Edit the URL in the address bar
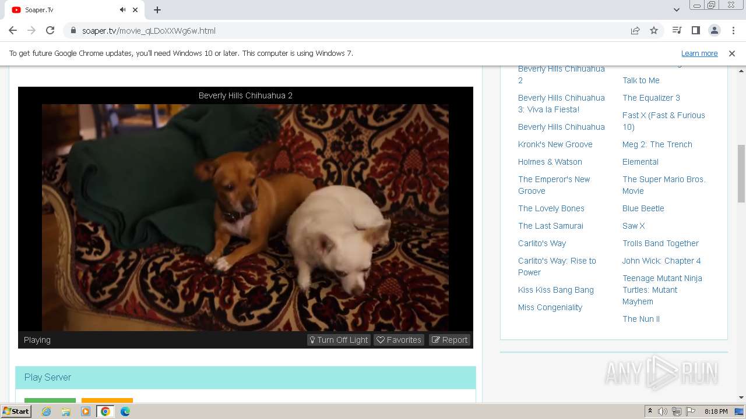 [344, 31]
